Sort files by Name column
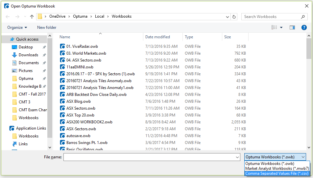This screenshot has height=178, width=313. (x=65, y=37)
